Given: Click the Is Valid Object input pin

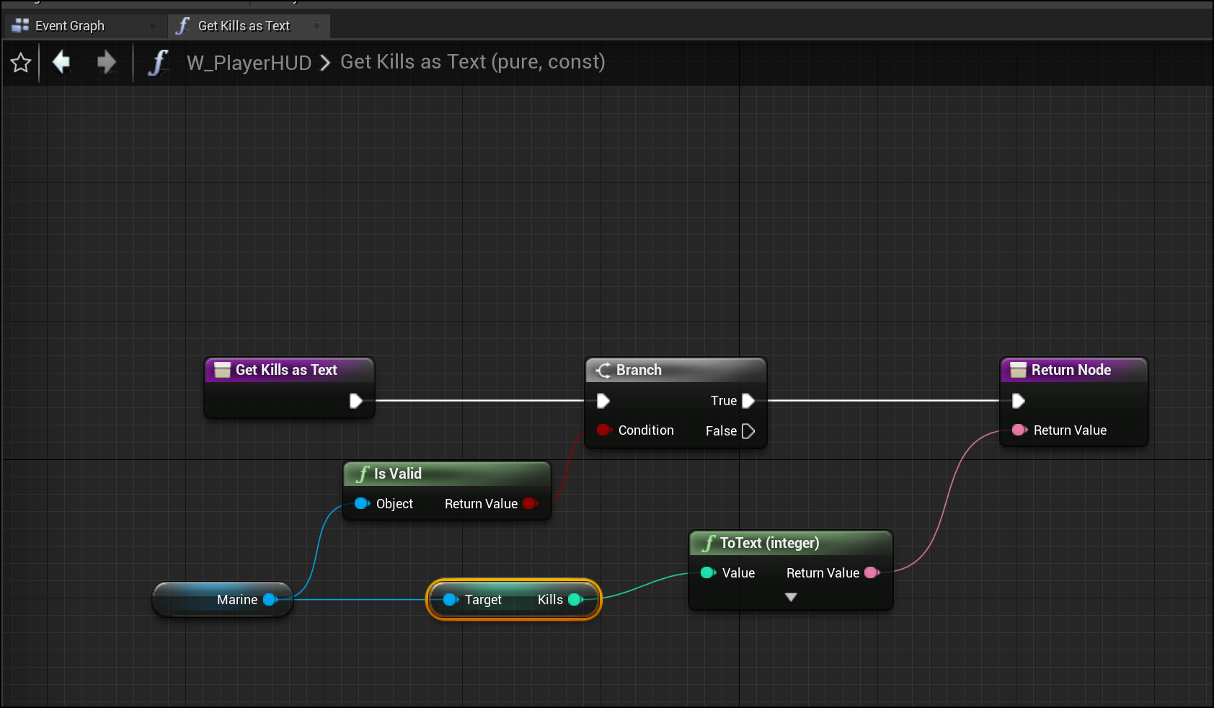Looking at the screenshot, I should (362, 503).
